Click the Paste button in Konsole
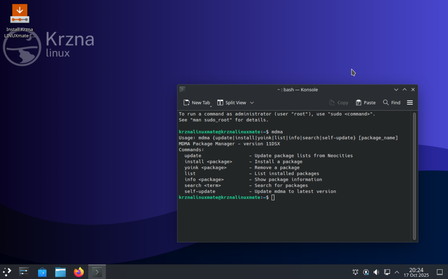Viewport: 448px width, 279px height. [x=366, y=103]
